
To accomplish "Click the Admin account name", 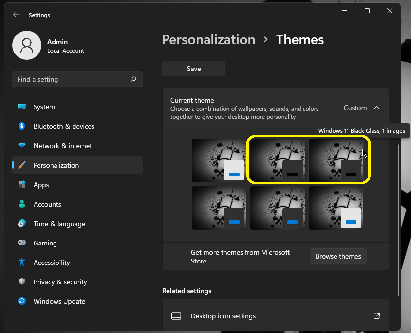I will [x=57, y=42].
